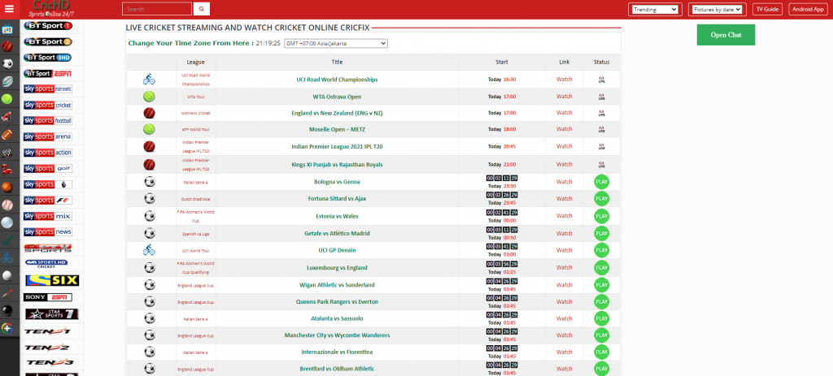The height and width of the screenshot is (376, 833).
Task: Open the hamburger menu in the header
Action: click(9, 9)
